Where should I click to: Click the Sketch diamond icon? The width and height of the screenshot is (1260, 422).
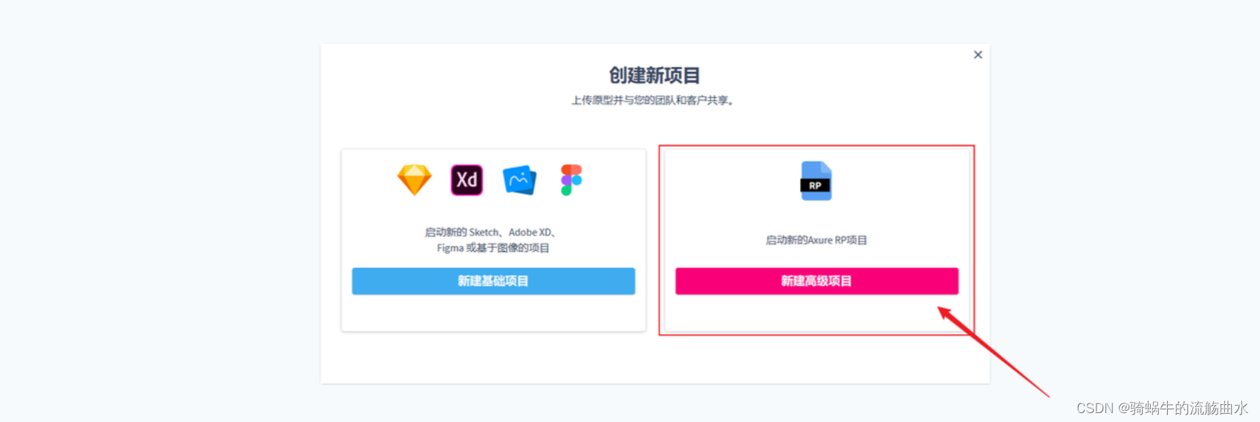click(x=415, y=180)
